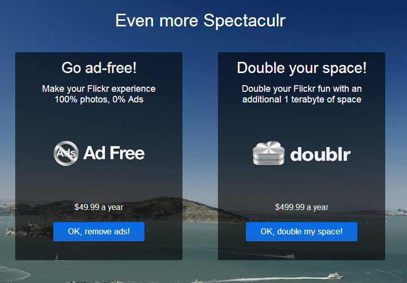Viewport: 407px width, 283px height.
Task: Click the "Double your space!" heading
Action: 302,68
